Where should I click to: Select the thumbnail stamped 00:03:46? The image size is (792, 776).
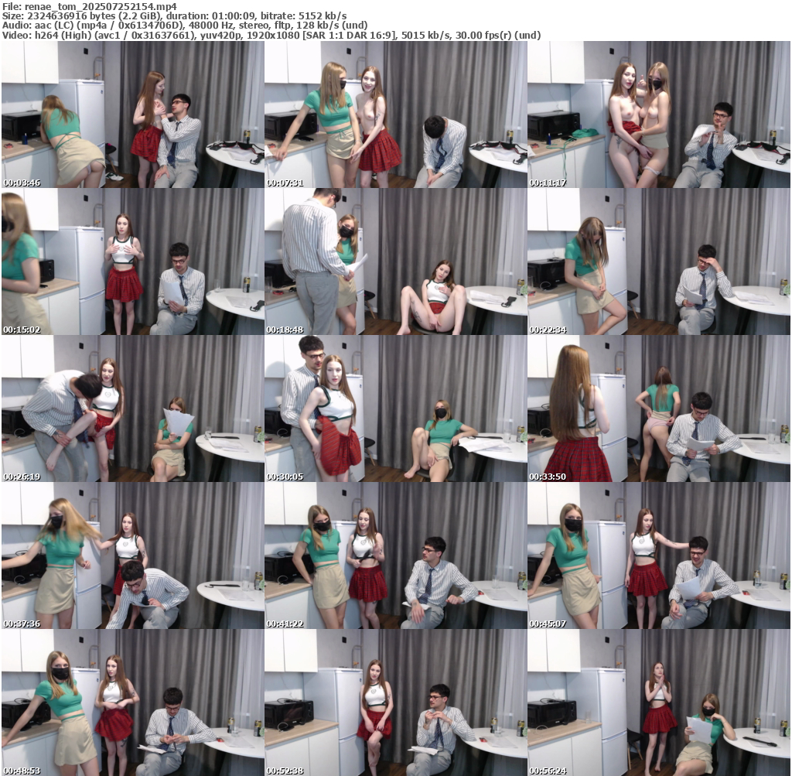(x=132, y=115)
